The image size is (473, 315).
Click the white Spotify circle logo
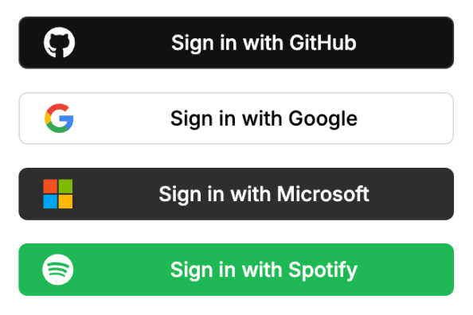point(58,270)
